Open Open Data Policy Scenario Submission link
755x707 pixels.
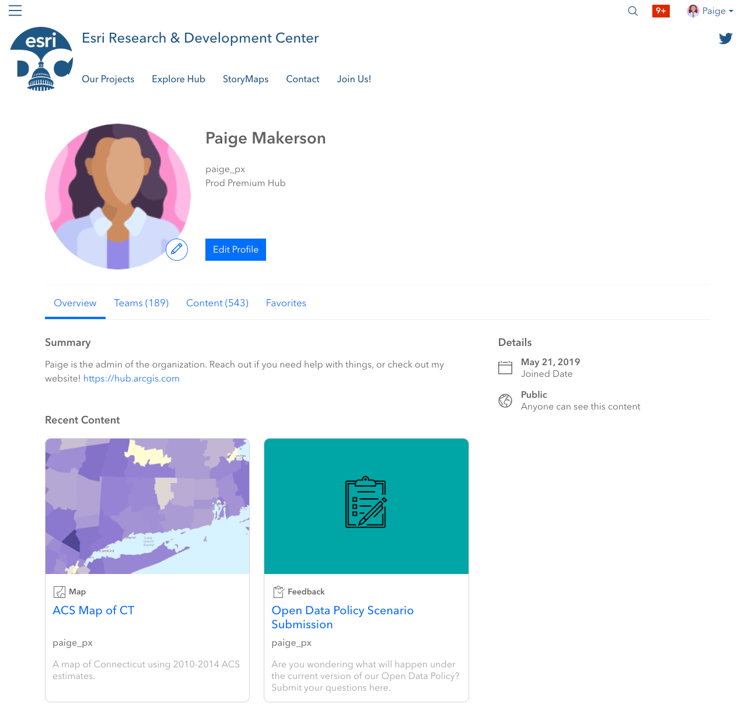[x=342, y=617]
